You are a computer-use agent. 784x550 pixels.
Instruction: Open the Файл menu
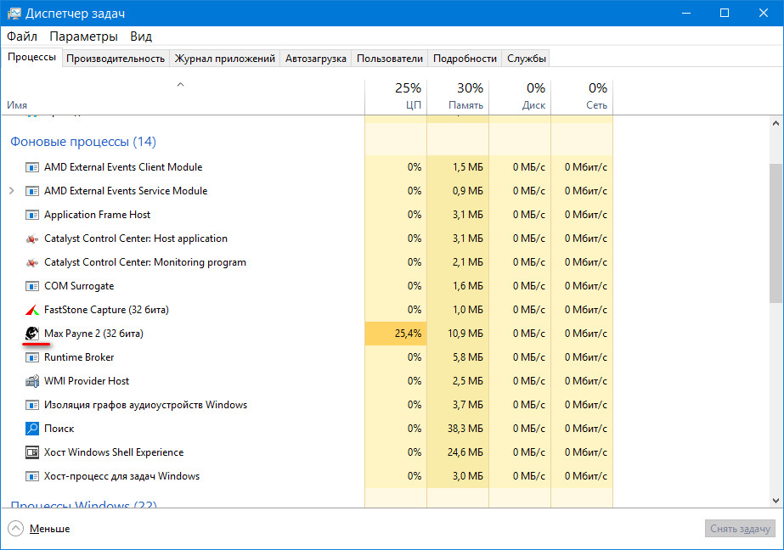22,36
